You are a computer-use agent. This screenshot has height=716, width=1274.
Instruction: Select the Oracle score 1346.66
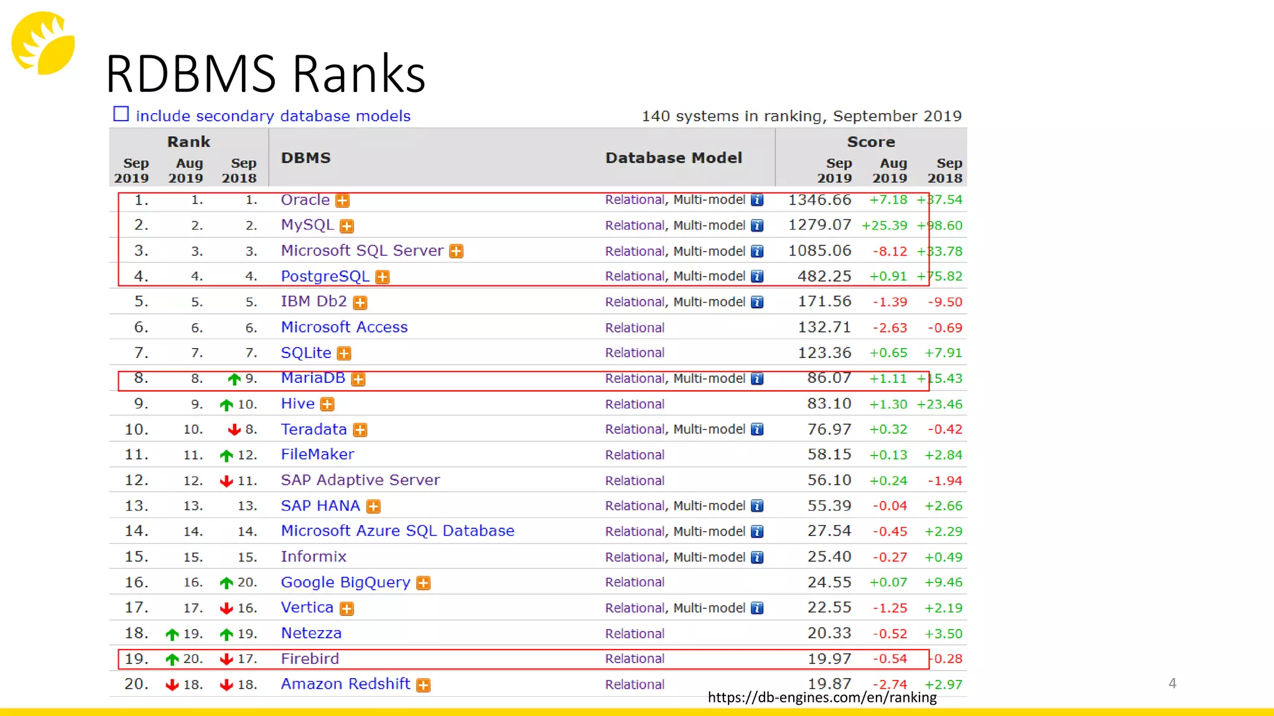pos(819,200)
